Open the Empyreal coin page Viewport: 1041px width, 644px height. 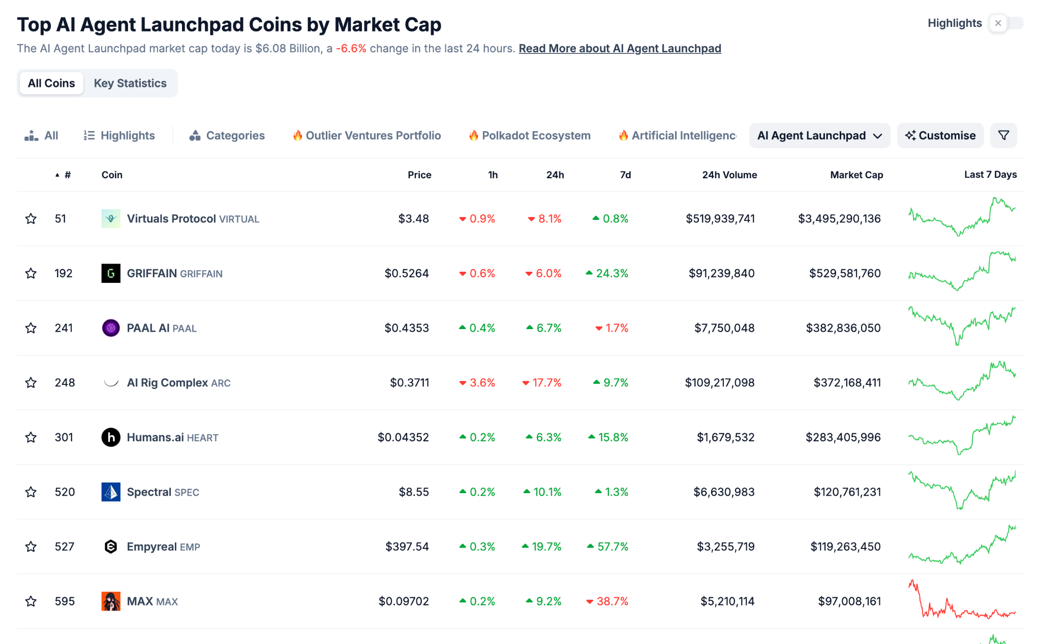tap(164, 547)
